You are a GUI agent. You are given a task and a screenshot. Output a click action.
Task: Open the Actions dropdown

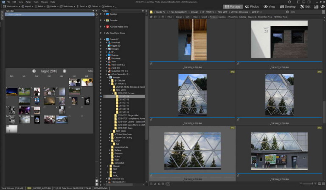pyautogui.click(x=108, y=6)
